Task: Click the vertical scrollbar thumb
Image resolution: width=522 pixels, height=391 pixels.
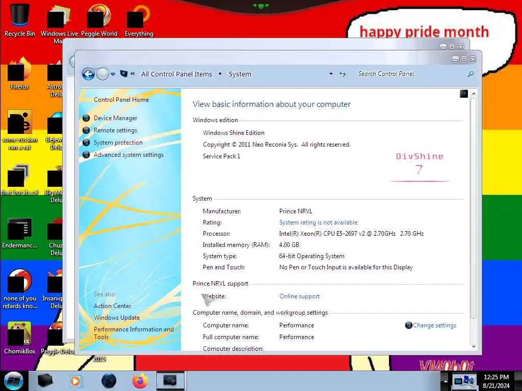Action: pyautogui.click(x=474, y=208)
